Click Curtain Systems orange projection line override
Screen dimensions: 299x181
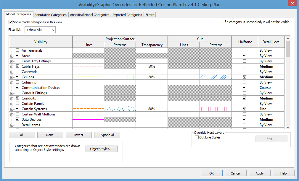tap(88, 109)
